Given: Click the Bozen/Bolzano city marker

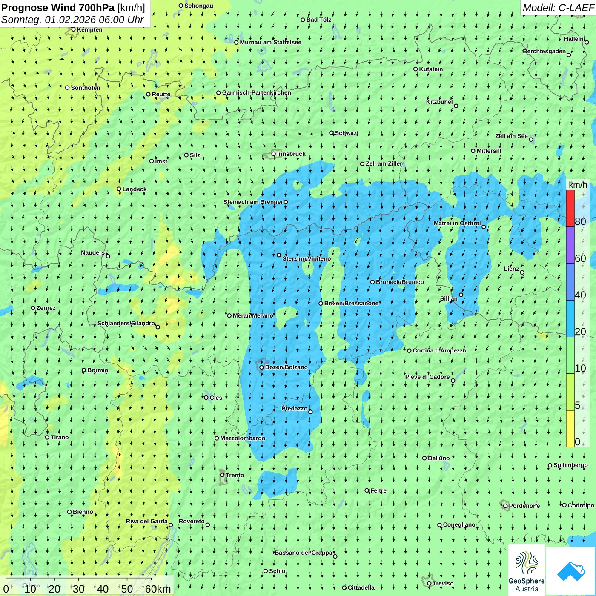Looking at the screenshot, I should (261, 367).
